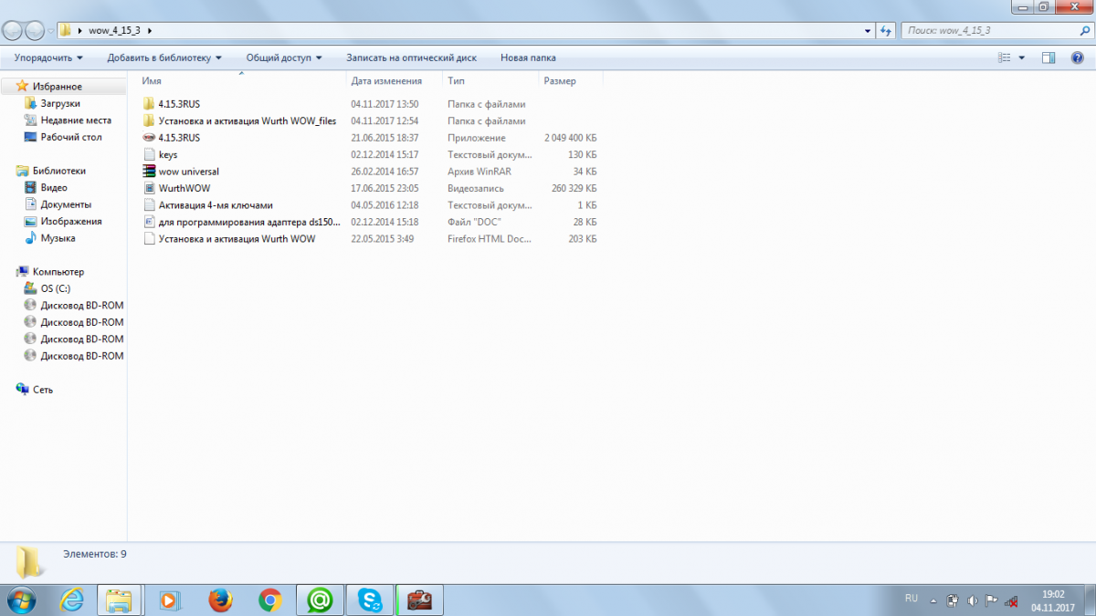Viewport: 1096px width, 616px height.
Task: Select Установка и активация Wurth WOW HTML file
Action: coord(237,239)
